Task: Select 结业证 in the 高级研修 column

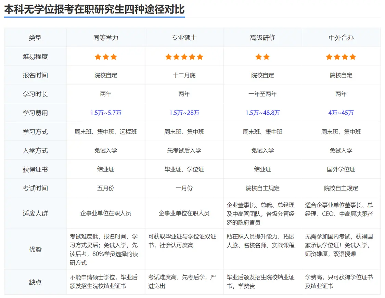Action: click(262, 169)
